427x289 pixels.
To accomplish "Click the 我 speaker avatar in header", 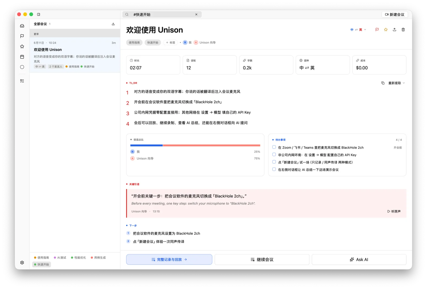I will click(x=185, y=42).
